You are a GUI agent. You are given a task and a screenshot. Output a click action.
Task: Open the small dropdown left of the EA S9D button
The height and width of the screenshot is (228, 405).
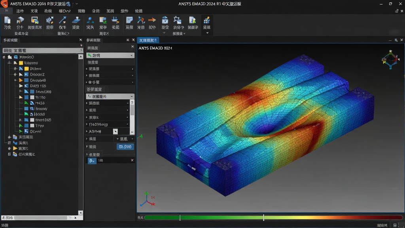tap(117, 139)
